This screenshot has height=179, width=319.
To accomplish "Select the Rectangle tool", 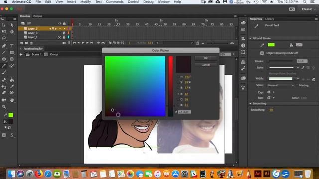I will (x=12, y=53).
